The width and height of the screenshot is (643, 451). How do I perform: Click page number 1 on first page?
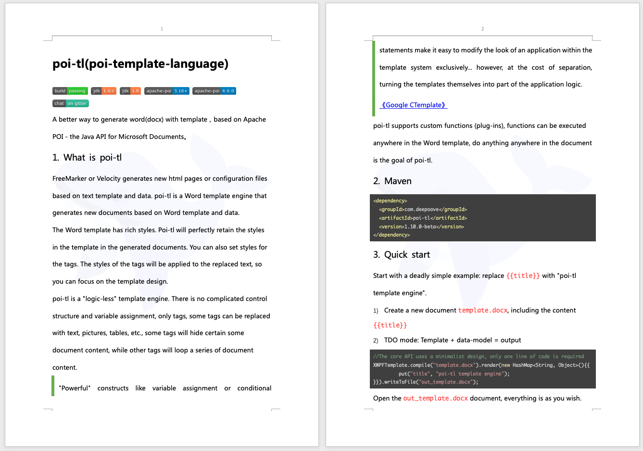(x=162, y=29)
